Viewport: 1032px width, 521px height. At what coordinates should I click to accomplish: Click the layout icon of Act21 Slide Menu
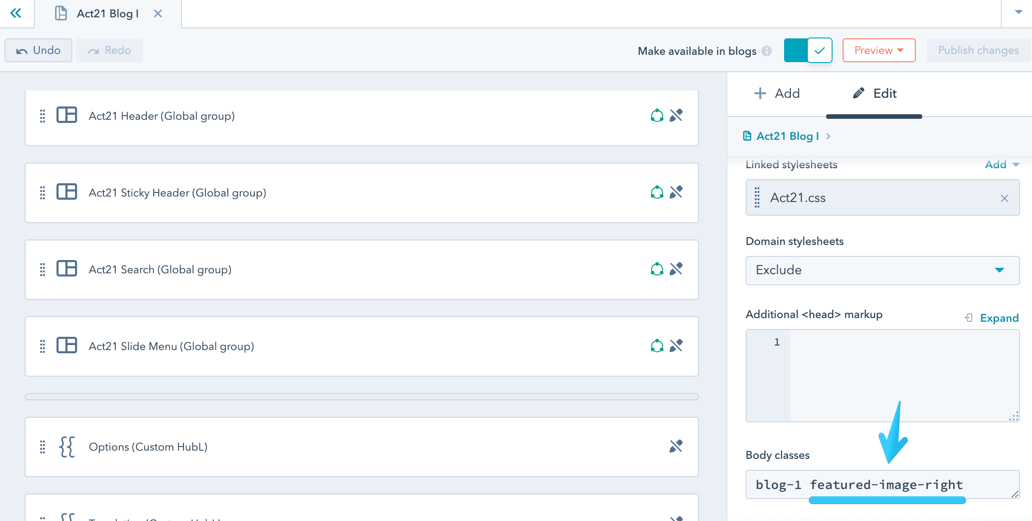[x=67, y=346]
